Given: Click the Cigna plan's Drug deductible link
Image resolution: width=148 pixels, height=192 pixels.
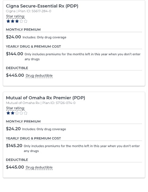Looking at the screenshot, I should click(x=39, y=76).
